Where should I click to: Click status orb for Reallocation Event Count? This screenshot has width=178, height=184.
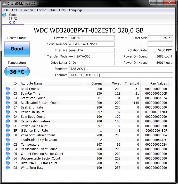point(8,149)
